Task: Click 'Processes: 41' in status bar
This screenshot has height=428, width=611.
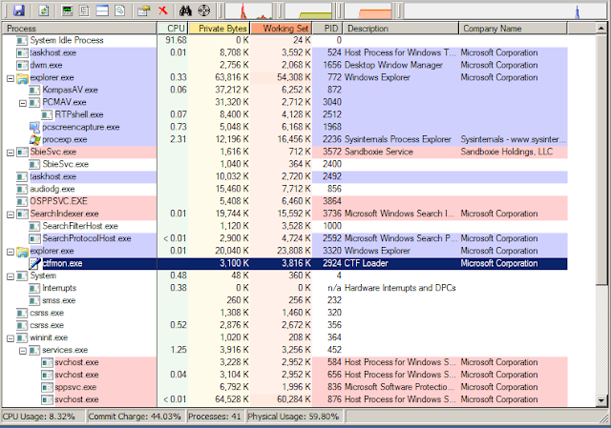Action: coord(214,417)
